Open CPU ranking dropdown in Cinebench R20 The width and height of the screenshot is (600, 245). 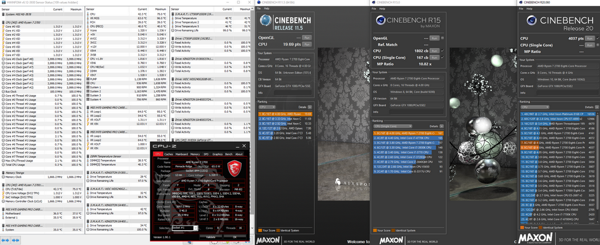click(535, 107)
